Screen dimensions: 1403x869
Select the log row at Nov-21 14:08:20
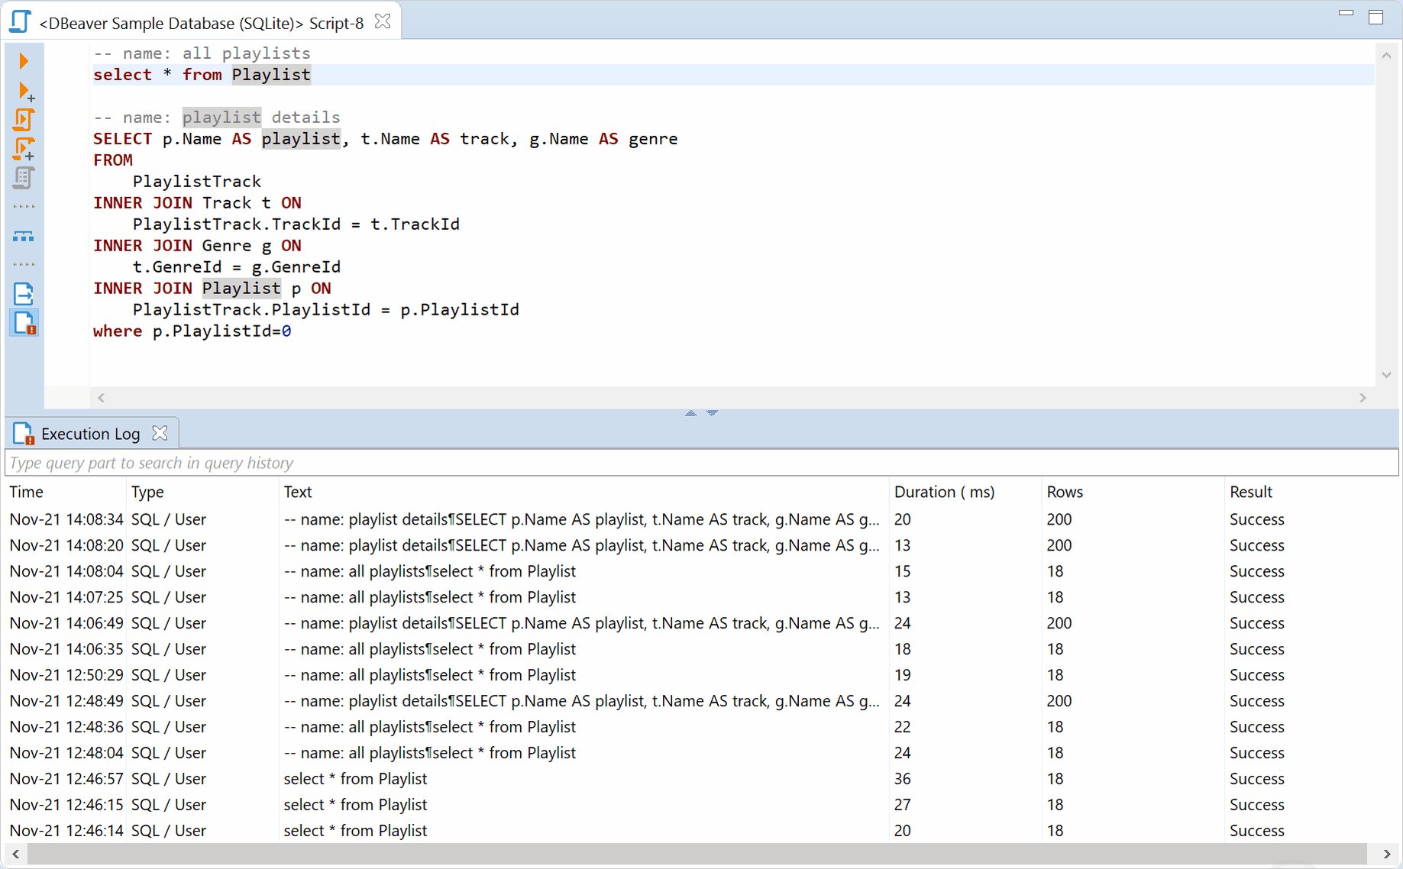[x=701, y=545]
